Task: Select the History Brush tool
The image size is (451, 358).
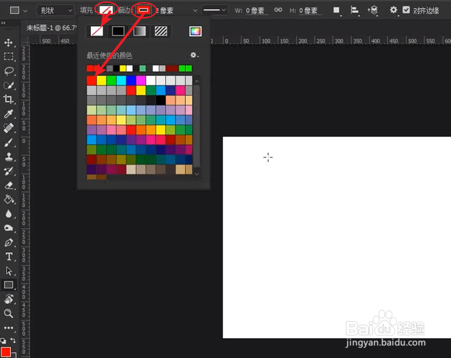Action: click(x=8, y=171)
